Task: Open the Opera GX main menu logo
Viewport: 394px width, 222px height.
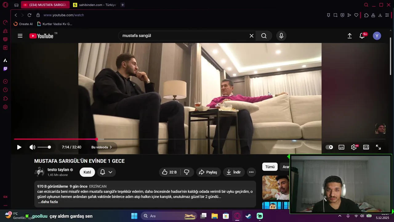Action: pos(5,5)
